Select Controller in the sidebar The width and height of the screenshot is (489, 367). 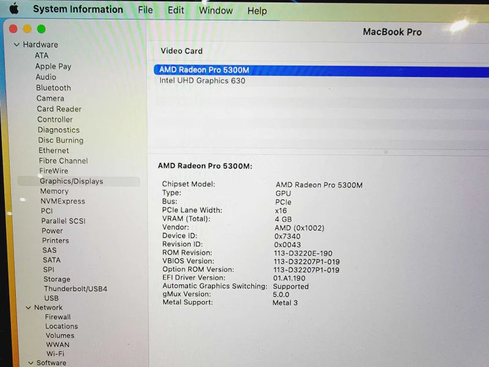pyautogui.click(x=55, y=119)
